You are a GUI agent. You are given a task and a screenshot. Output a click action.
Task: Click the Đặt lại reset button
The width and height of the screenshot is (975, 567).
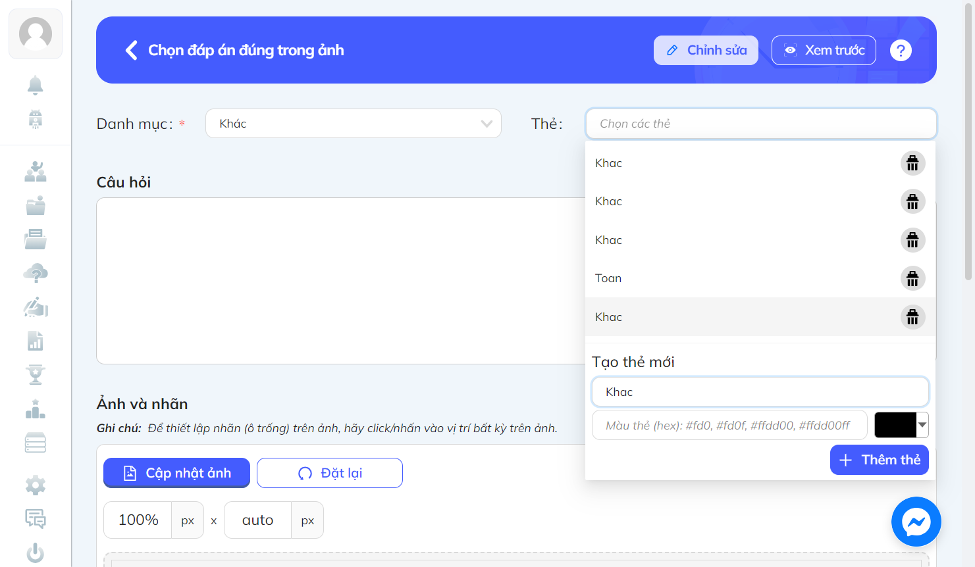(330, 473)
